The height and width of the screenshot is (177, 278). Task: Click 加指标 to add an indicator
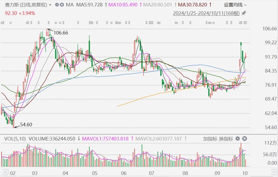[x=210, y=139]
